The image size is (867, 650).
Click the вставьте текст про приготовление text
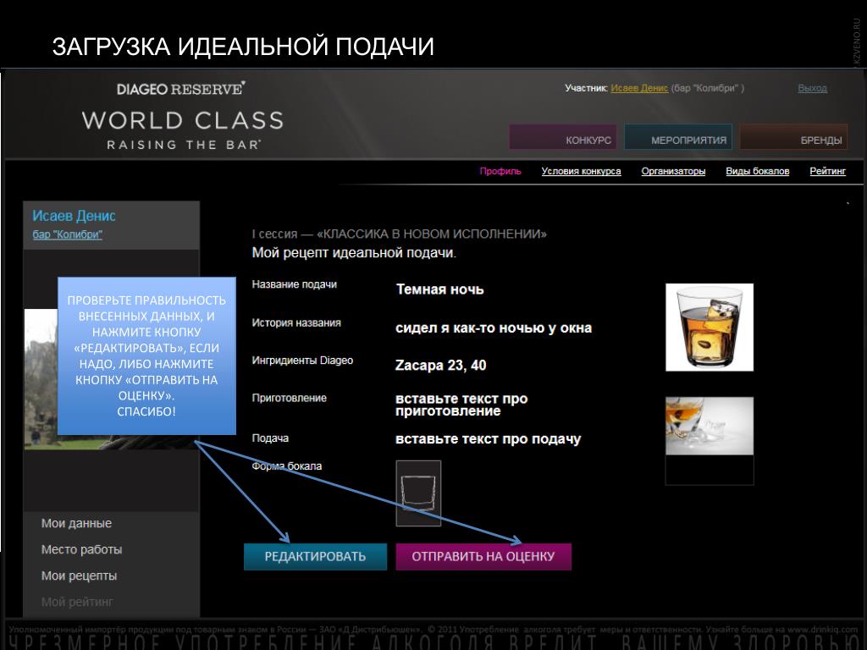click(461, 405)
